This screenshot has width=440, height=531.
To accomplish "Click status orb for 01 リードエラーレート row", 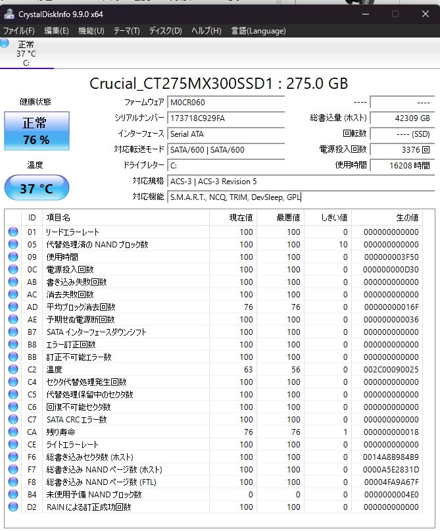I will [x=13, y=232].
